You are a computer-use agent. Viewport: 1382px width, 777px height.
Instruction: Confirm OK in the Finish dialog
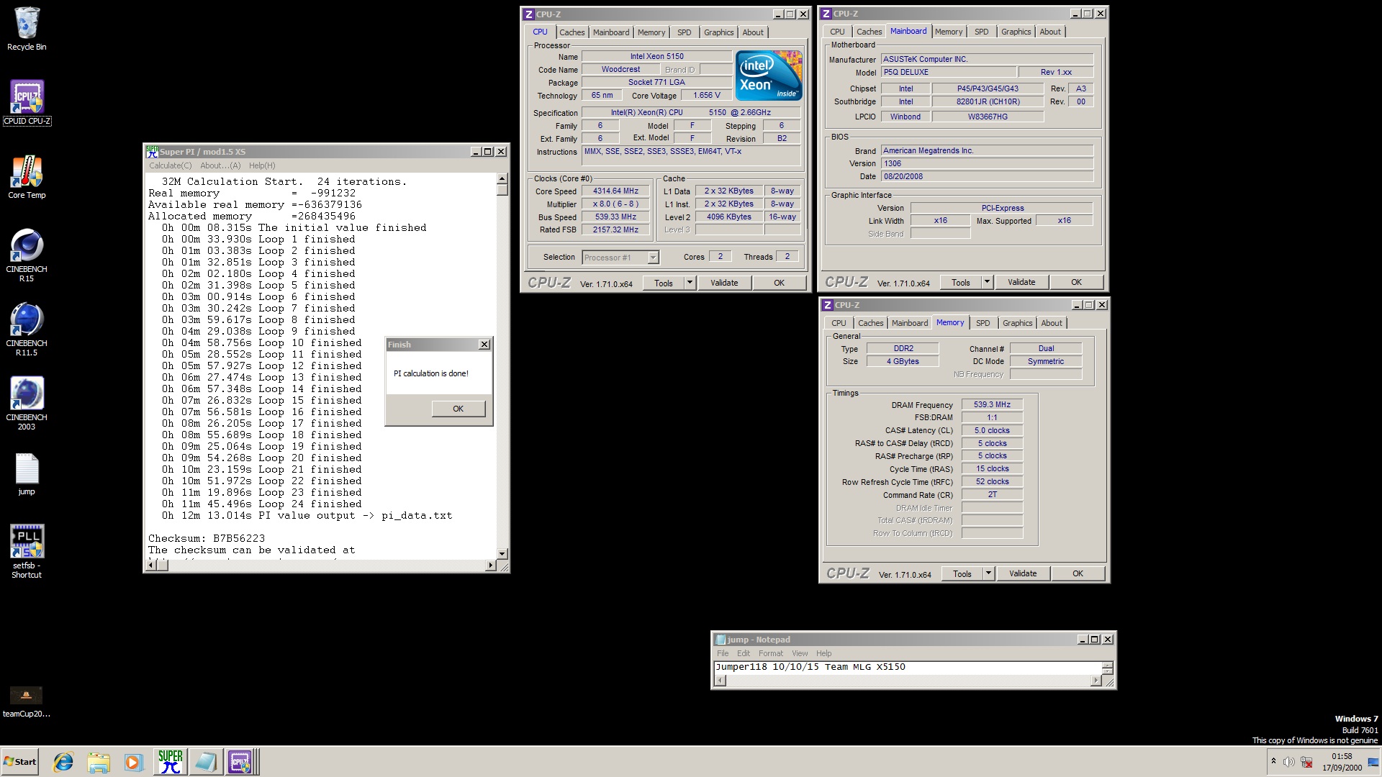pos(459,409)
